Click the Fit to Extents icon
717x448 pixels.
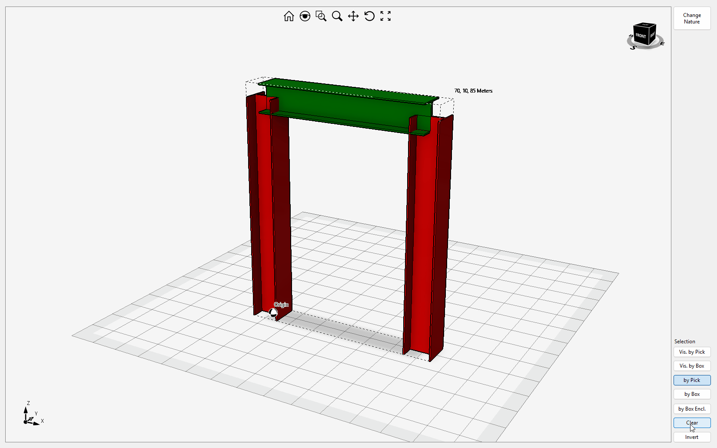(x=385, y=17)
